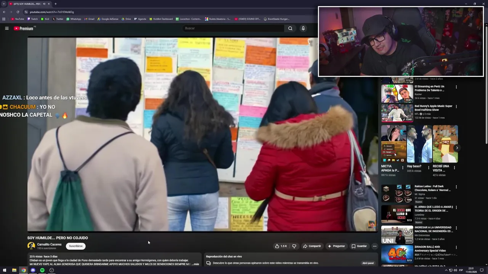Open options for Dragon Ball 40th Anniversary video
This screenshot has width=488, height=274.
456,248
